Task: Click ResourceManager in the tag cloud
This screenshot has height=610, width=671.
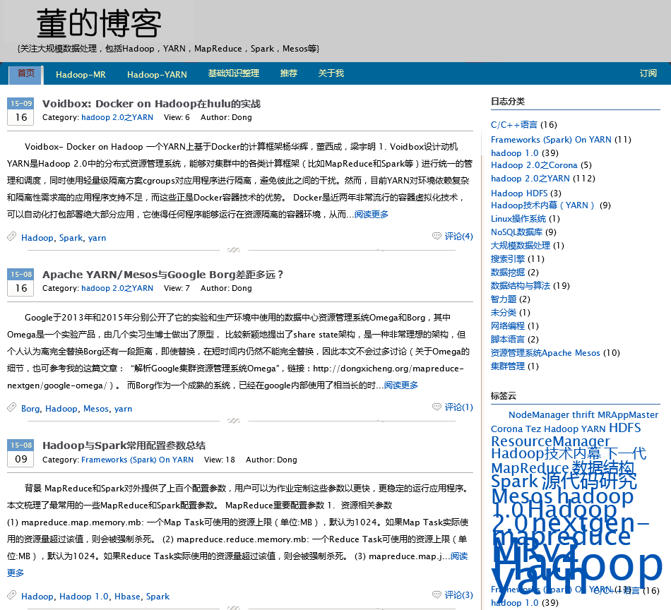Action: point(550,441)
